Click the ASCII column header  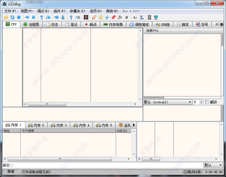tap(124, 131)
